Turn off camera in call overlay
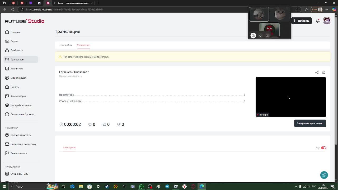Image resolution: width=338 pixels, height=190 pixels. (x=253, y=35)
